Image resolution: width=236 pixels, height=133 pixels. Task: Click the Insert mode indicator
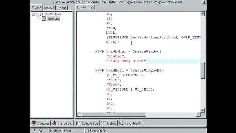point(67,131)
